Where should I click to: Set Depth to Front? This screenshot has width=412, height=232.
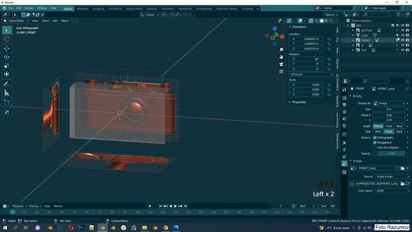coord(389,126)
